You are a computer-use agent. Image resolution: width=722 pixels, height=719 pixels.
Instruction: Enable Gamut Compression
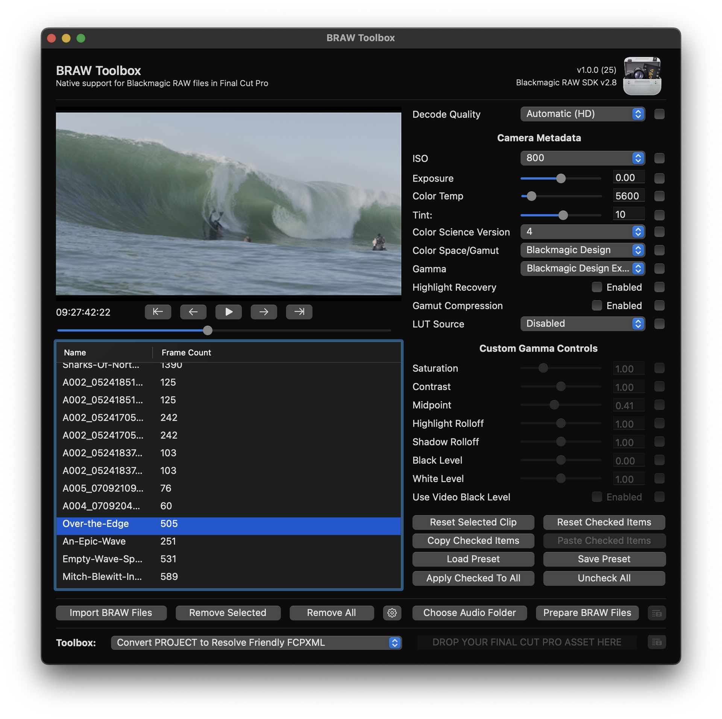point(596,305)
